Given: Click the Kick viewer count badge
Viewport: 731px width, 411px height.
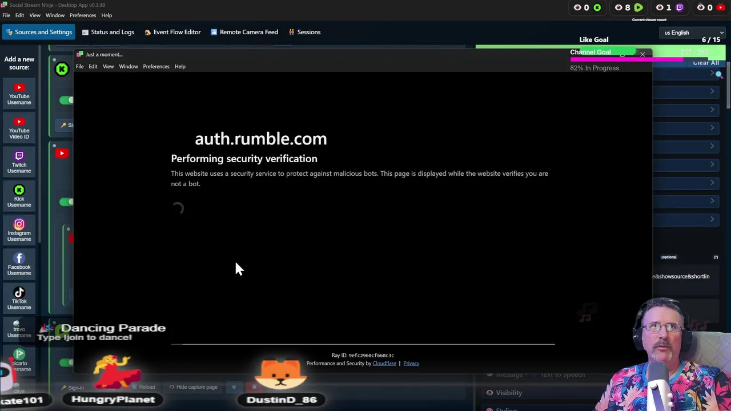Looking at the screenshot, I should tap(588, 7).
